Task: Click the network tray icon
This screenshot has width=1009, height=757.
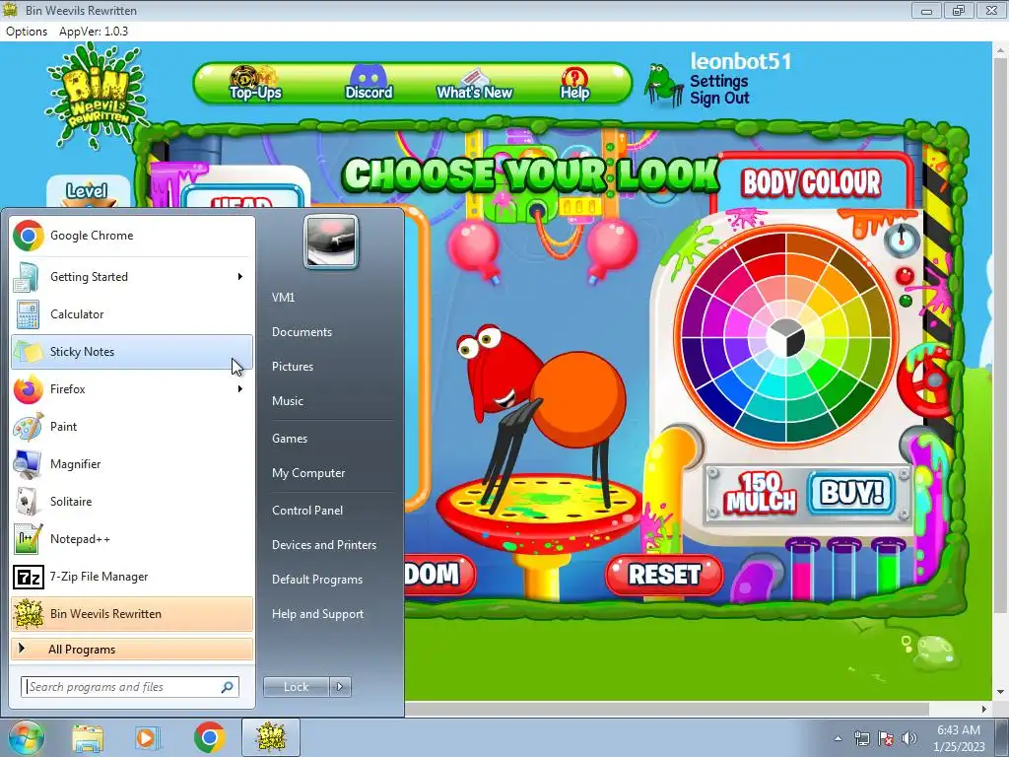Action: [861, 738]
